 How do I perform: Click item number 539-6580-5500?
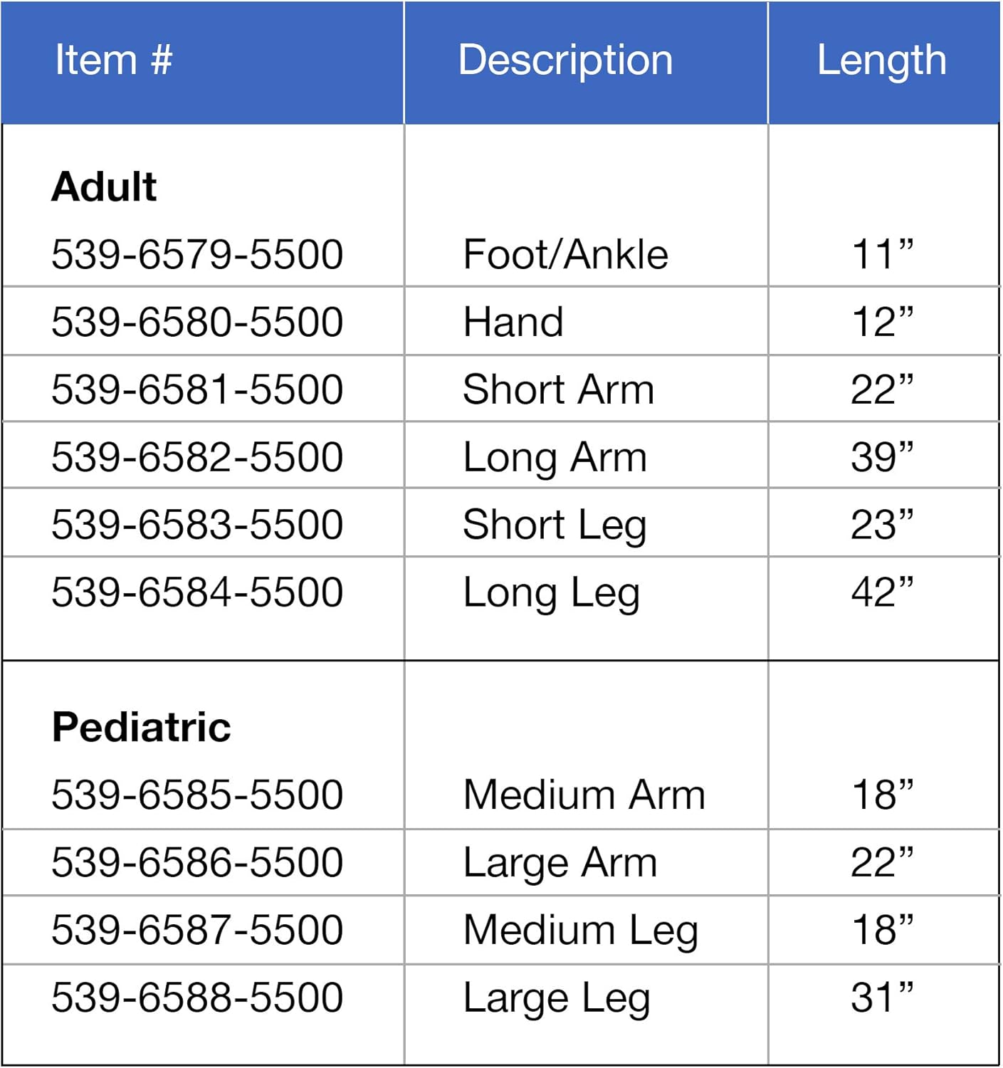197,322
